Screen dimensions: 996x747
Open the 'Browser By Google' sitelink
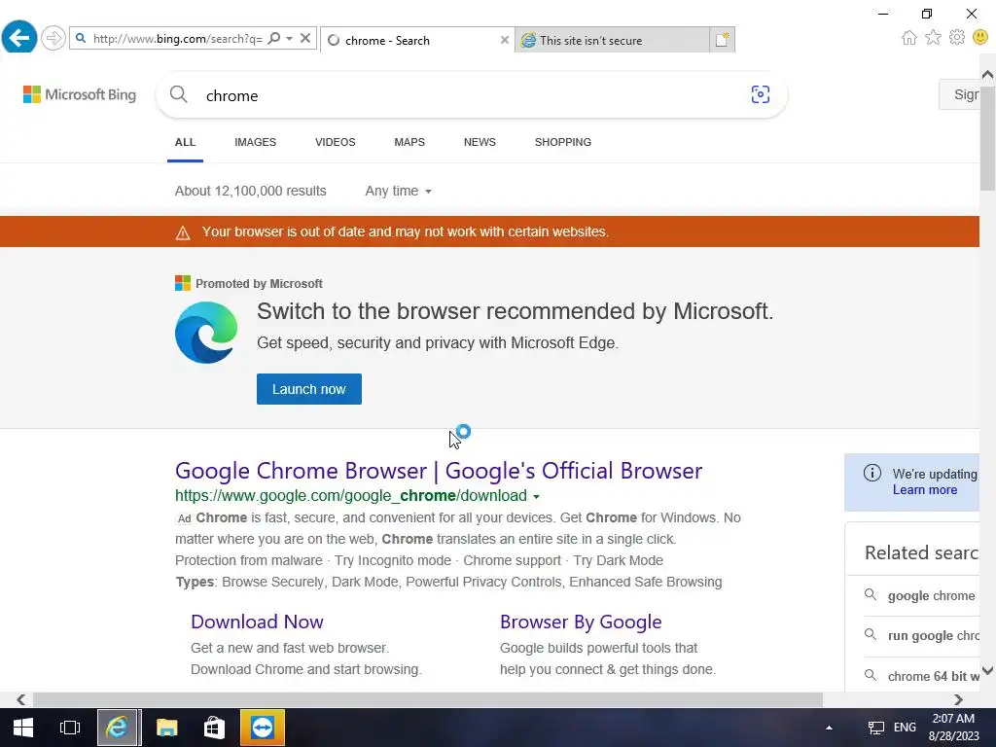[x=581, y=622]
